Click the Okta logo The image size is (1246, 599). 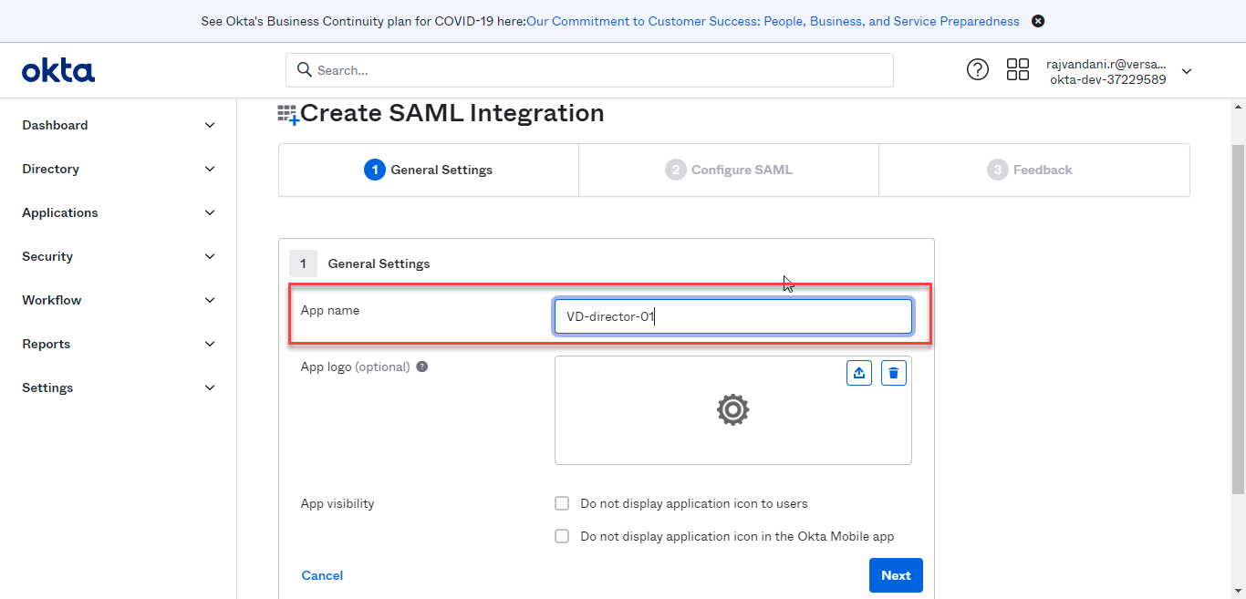point(58,70)
